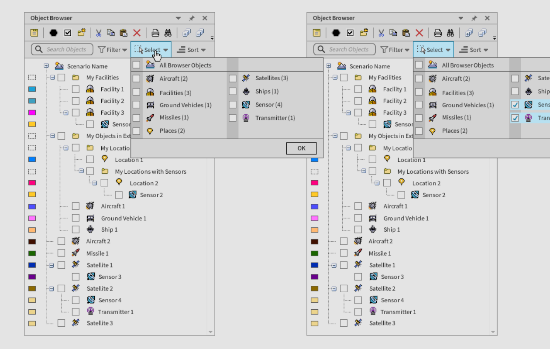This screenshot has height=349, width=550.
Task: Copy icon in left Object Browser toolbar
Action: coord(111,33)
